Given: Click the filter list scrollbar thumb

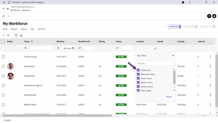Looking at the screenshot, I should (x=174, y=77).
